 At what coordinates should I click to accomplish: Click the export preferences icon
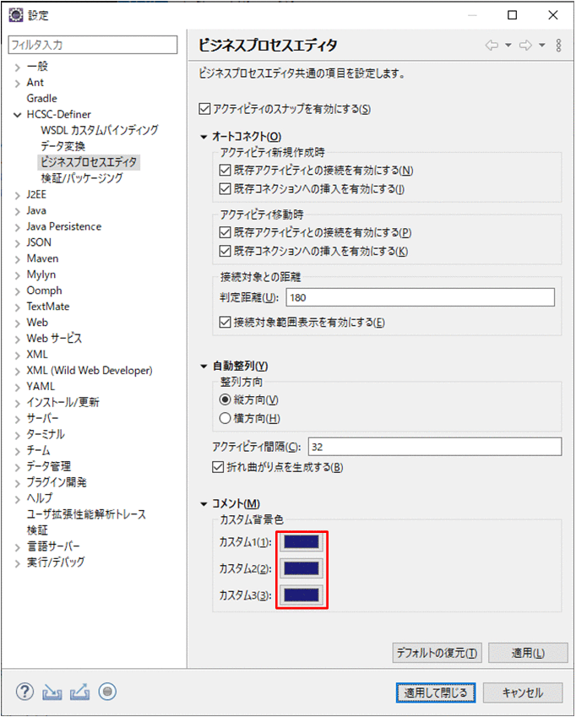pos(80,692)
